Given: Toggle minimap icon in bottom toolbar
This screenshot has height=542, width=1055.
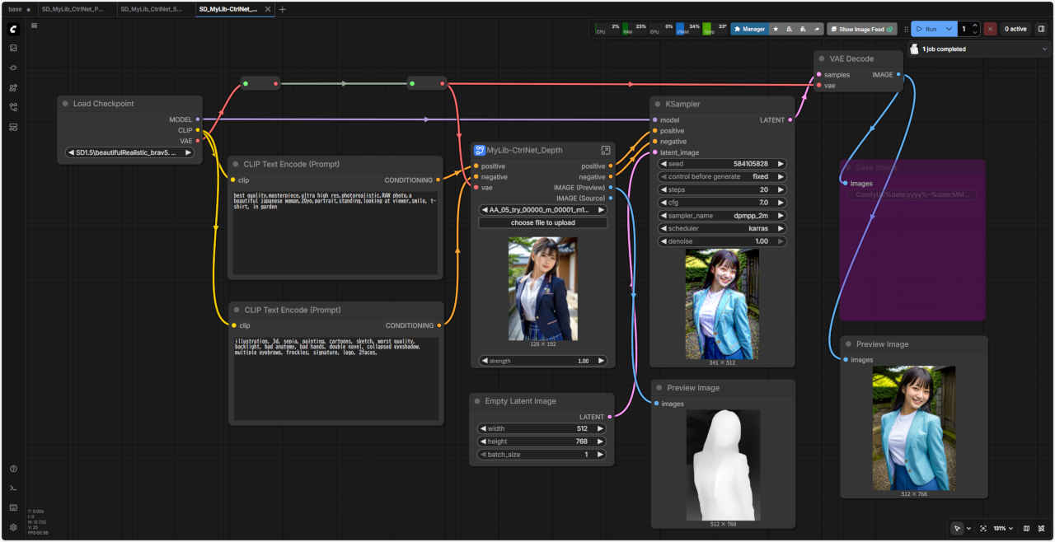Looking at the screenshot, I should 1026,528.
